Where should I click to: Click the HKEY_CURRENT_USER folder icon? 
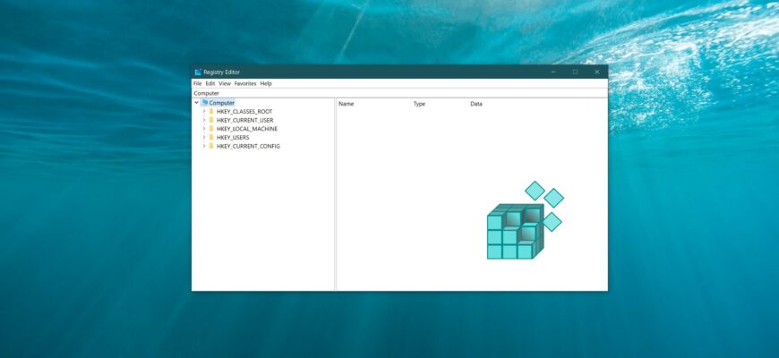click(x=211, y=120)
